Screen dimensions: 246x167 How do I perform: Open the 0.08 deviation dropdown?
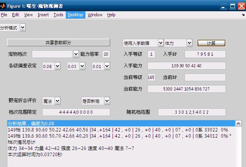(x=57, y=66)
